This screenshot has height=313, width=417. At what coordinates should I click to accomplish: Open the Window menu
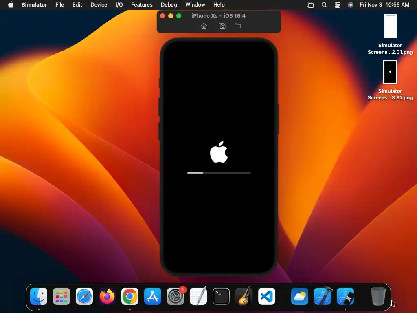[x=195, y=4]
